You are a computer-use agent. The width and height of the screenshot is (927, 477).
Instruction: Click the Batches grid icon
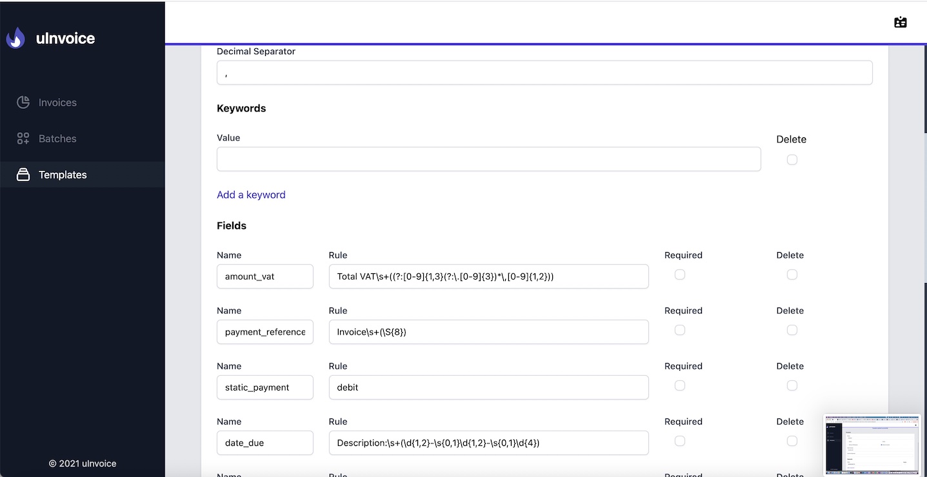[x=23, y=139]
